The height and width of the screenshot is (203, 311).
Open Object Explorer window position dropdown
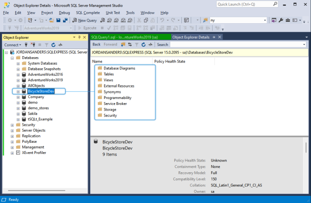pos(74,37)
